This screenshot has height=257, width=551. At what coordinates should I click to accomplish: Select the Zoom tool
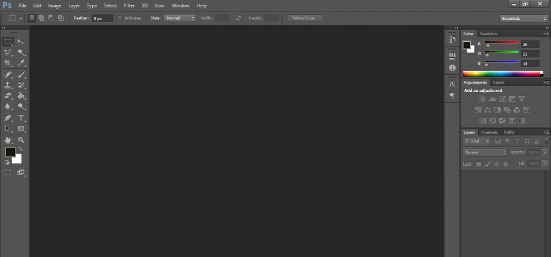[x=21, y=140]
